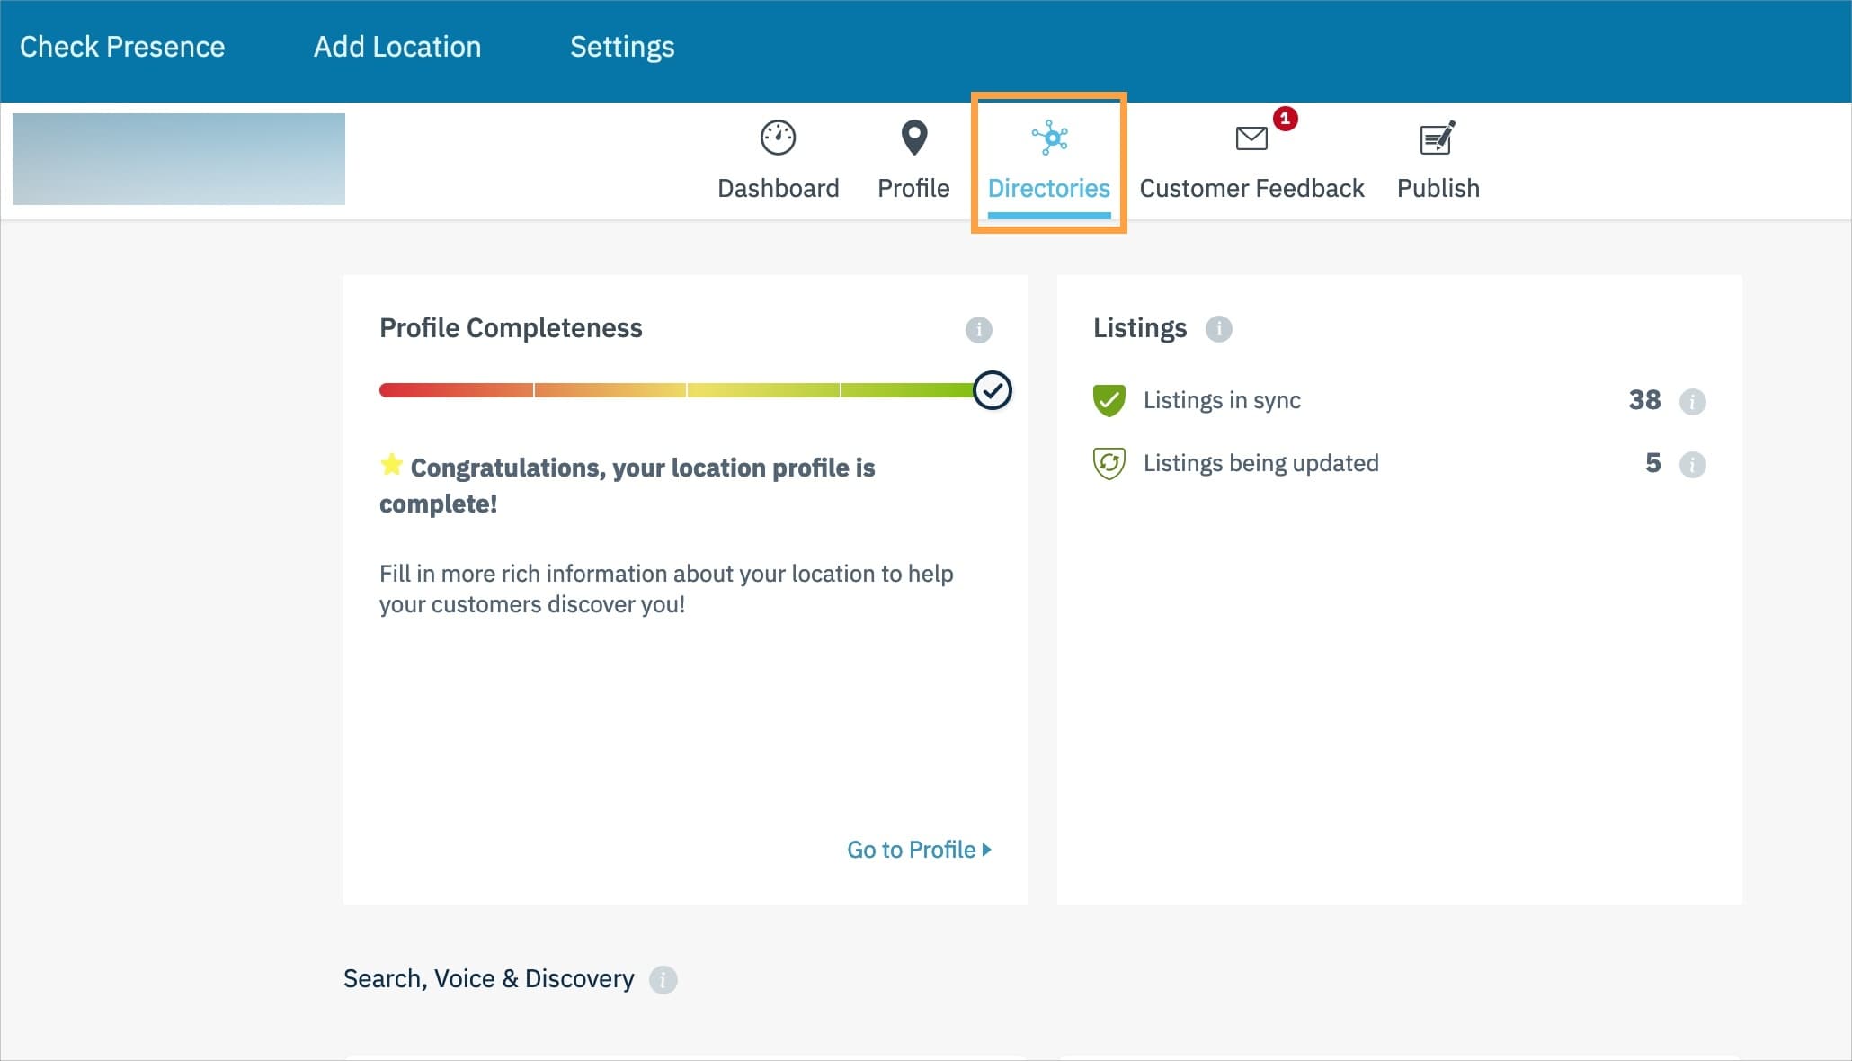This screenshot has height=1061, width=1852.
Task: Go to the Publish tab
Action: click(1438, 162)
